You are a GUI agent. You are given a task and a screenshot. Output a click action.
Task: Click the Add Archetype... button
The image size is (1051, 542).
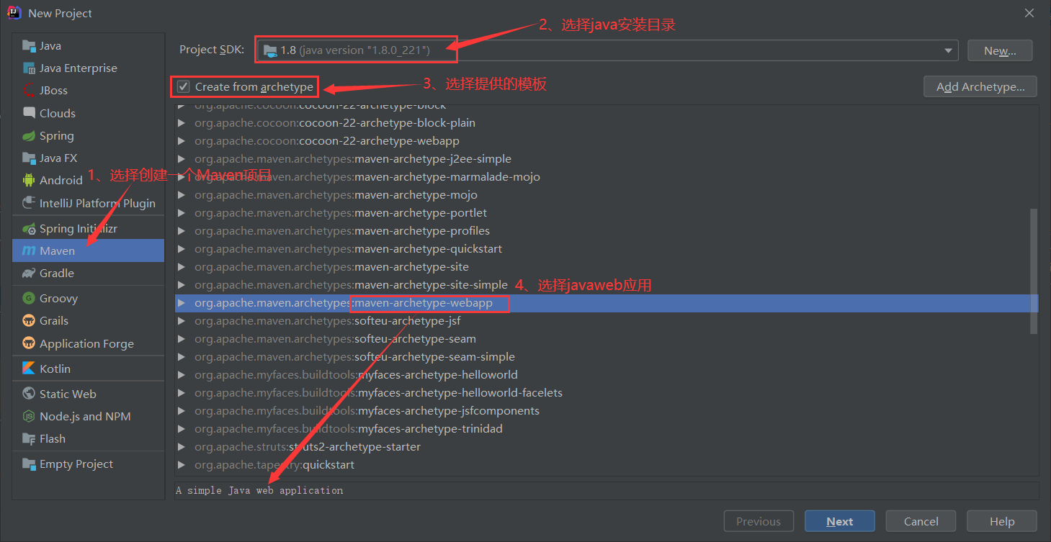(x=980, y=87)
